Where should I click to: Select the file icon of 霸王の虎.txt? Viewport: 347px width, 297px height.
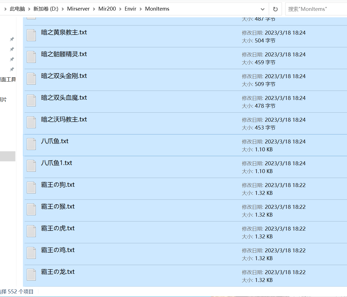pos(31,231)
